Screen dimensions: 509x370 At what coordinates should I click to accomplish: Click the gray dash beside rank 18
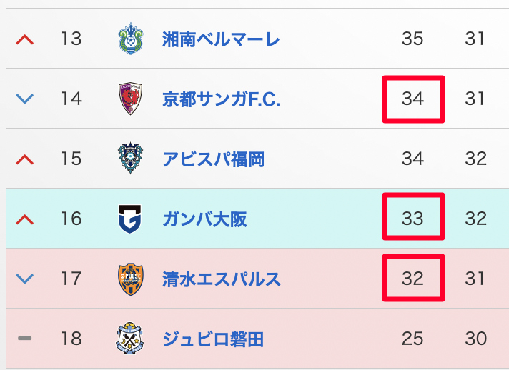pos(25,339)
